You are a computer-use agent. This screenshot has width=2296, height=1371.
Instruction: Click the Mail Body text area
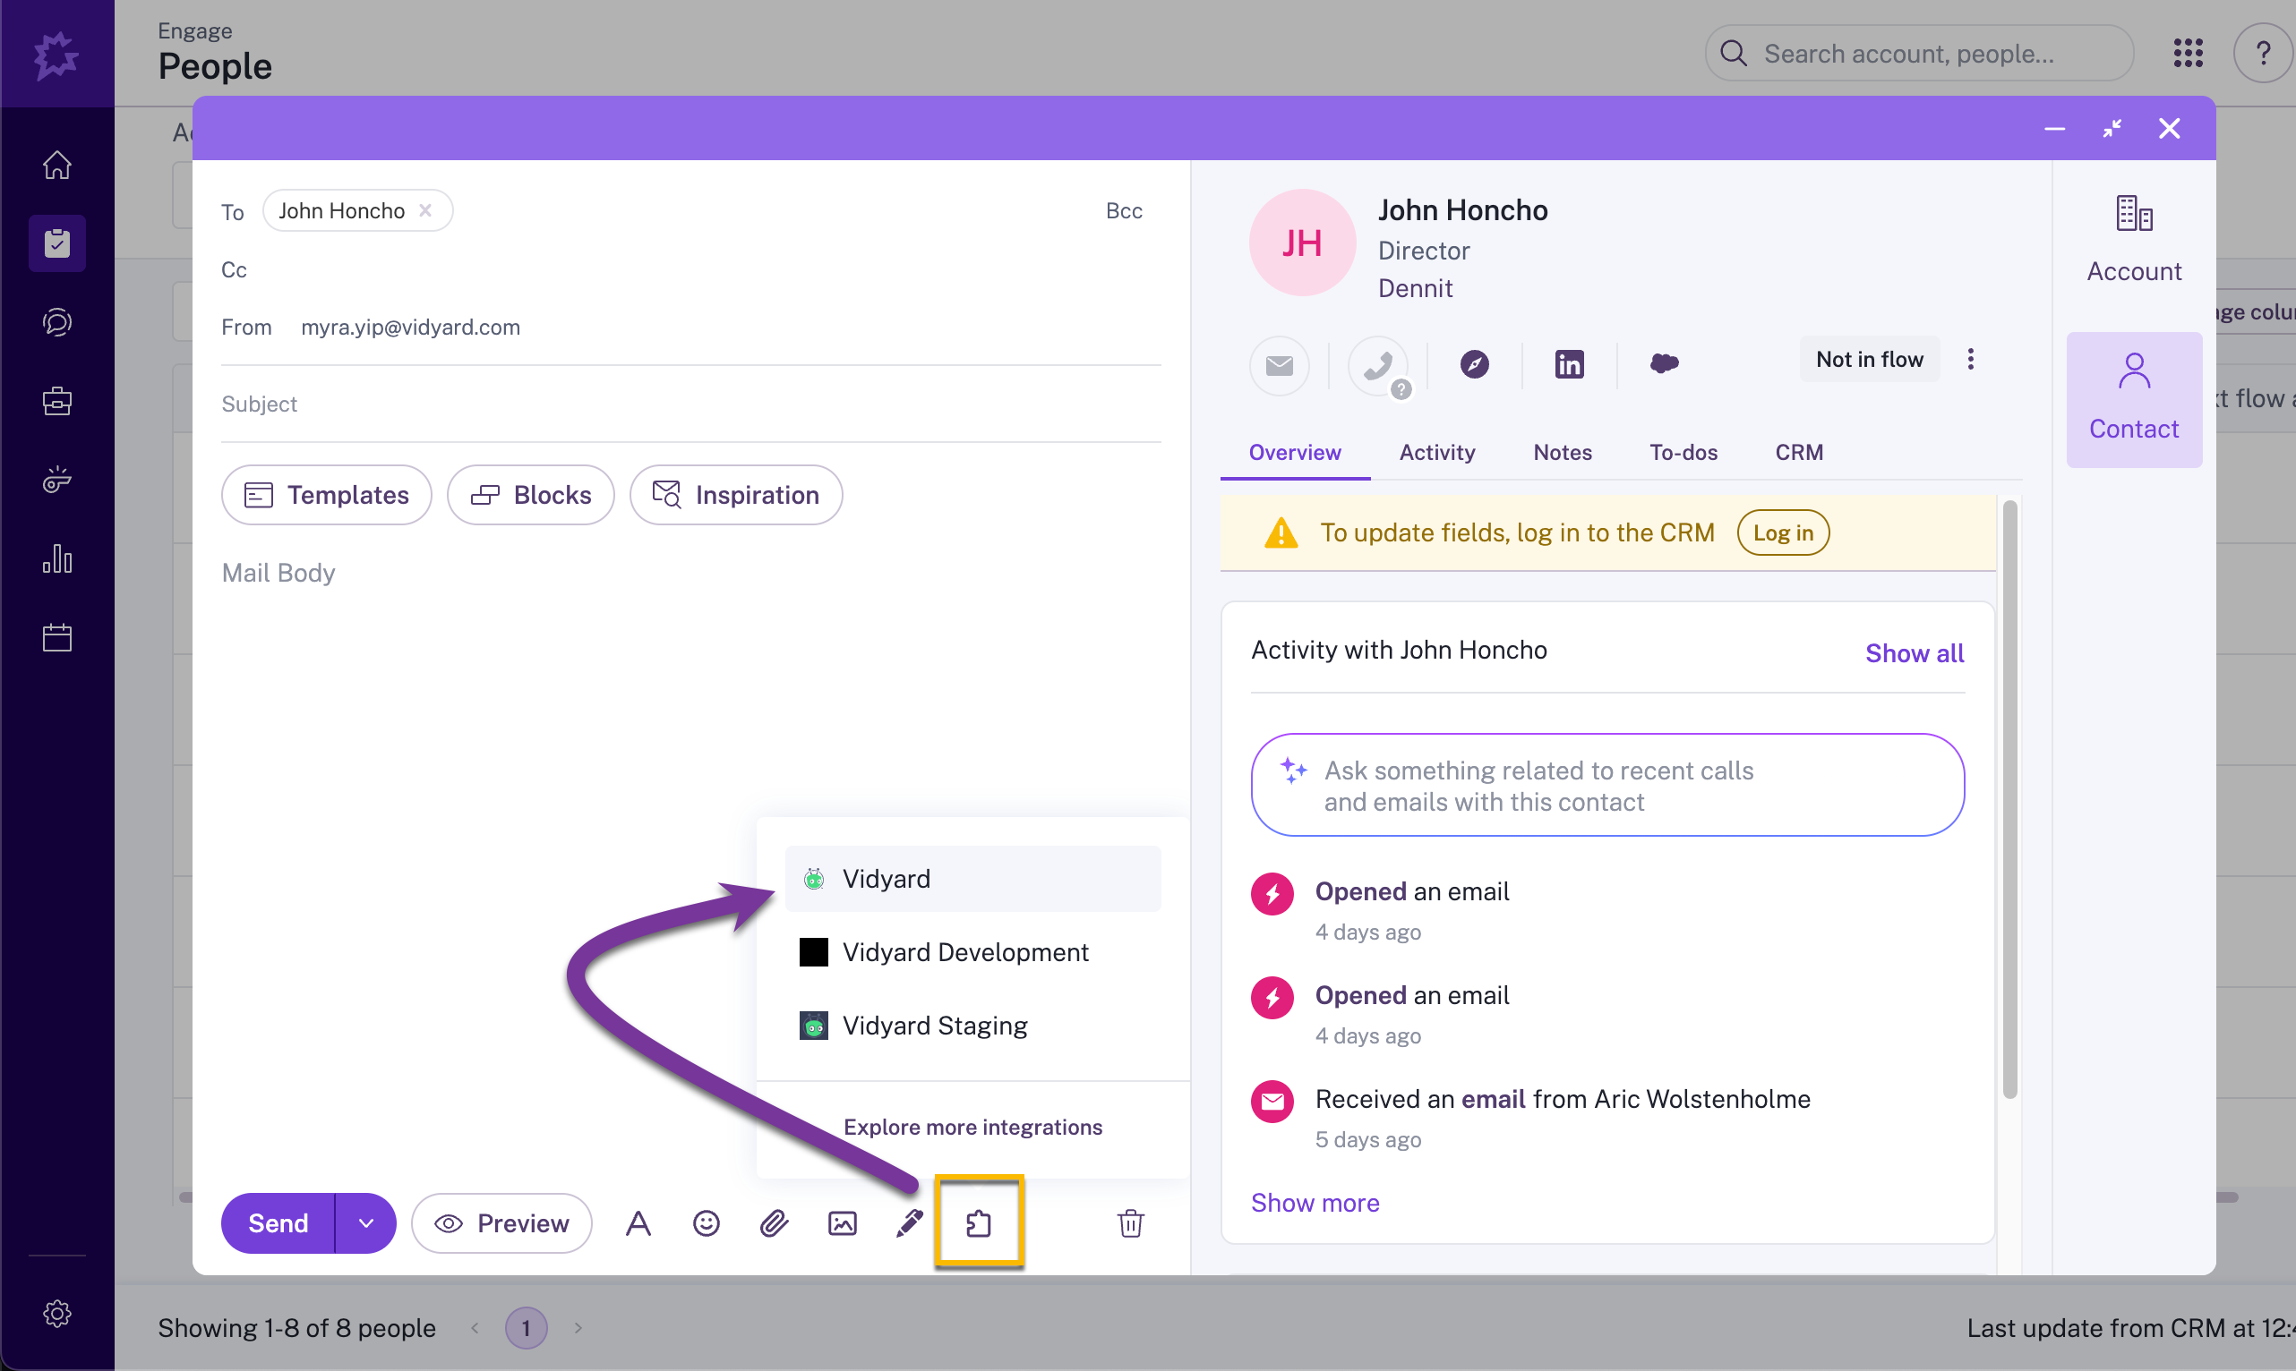tap(690, 573)
